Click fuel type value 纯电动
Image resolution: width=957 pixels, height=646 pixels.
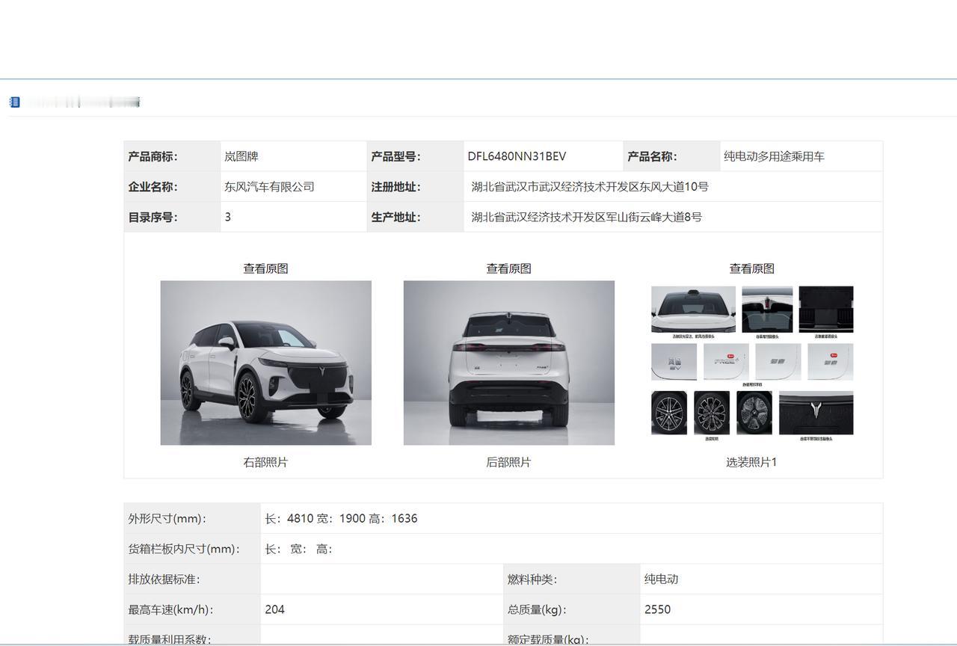coord(661,579)
